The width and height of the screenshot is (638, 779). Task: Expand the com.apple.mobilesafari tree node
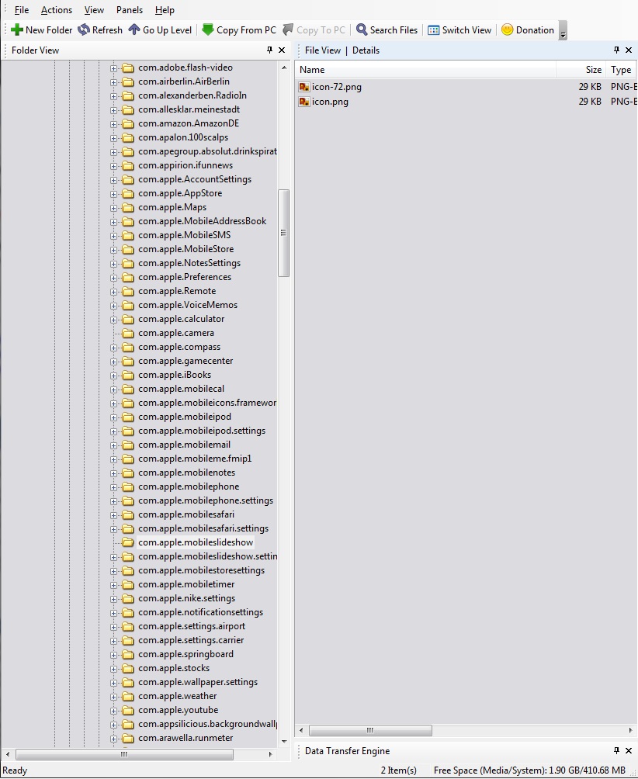114,514
